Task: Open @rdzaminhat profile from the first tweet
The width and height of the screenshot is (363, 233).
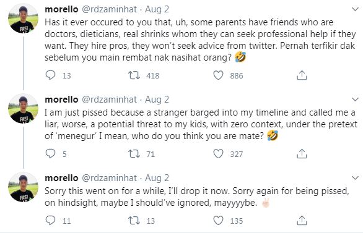Action: [x=109, y=9]
